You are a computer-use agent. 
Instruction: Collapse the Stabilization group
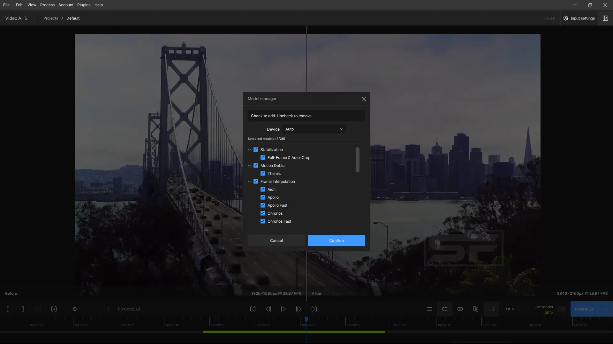[249, 150]
